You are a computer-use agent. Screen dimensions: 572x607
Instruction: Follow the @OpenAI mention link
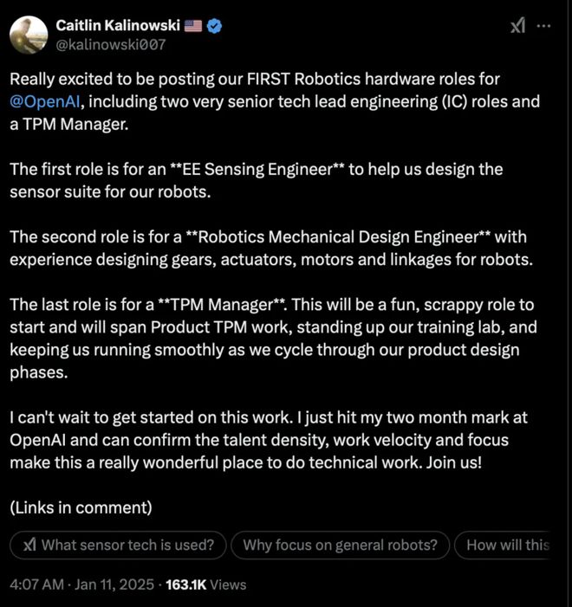45,101
